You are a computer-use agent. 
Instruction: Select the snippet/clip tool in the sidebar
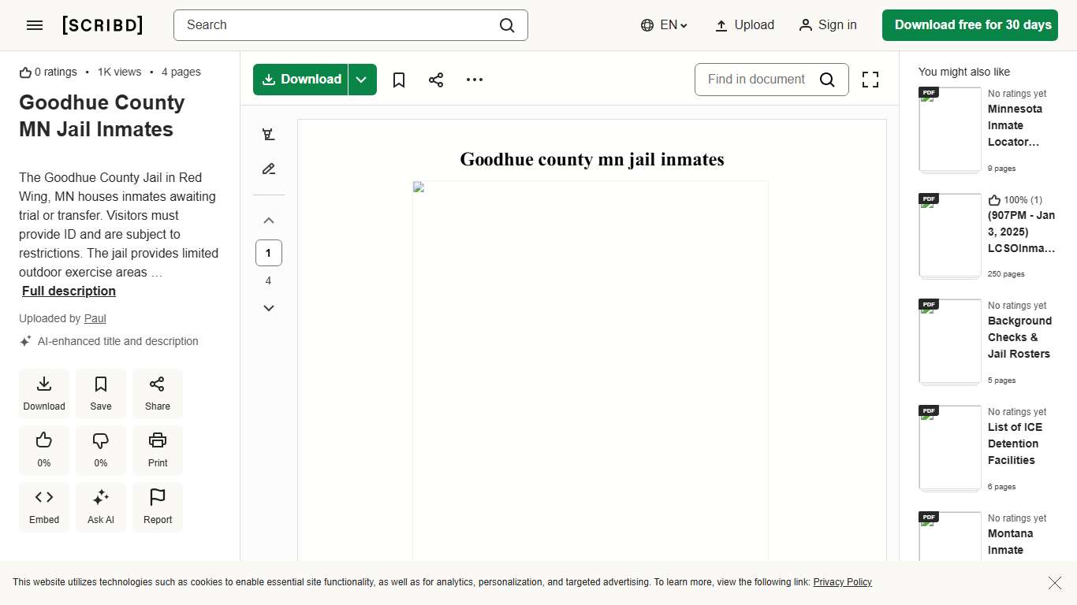(268, 134)
